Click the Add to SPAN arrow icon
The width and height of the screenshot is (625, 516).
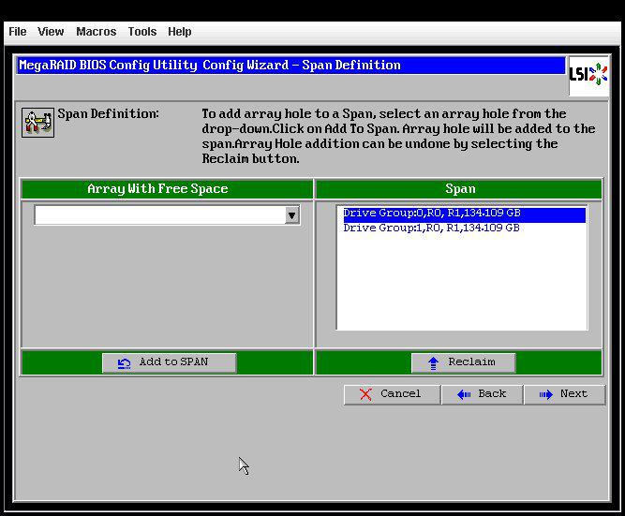(x=125, y=362)
